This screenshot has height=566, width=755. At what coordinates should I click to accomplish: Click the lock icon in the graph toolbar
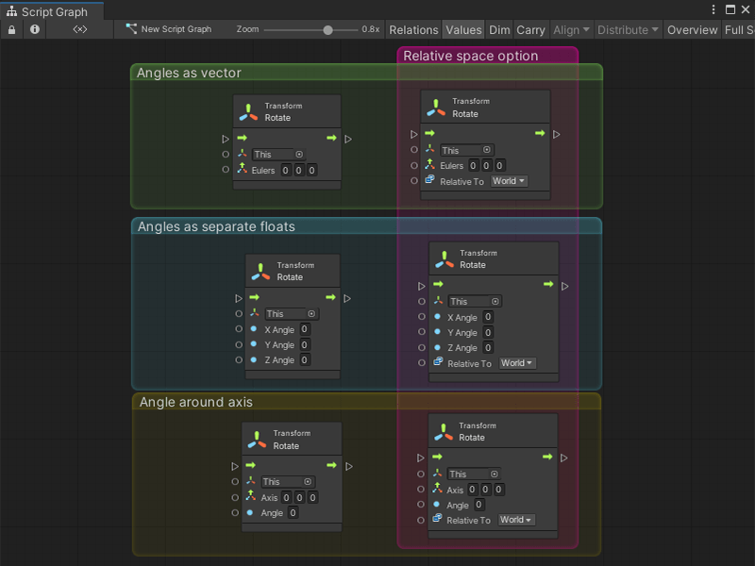click(10, 29)
